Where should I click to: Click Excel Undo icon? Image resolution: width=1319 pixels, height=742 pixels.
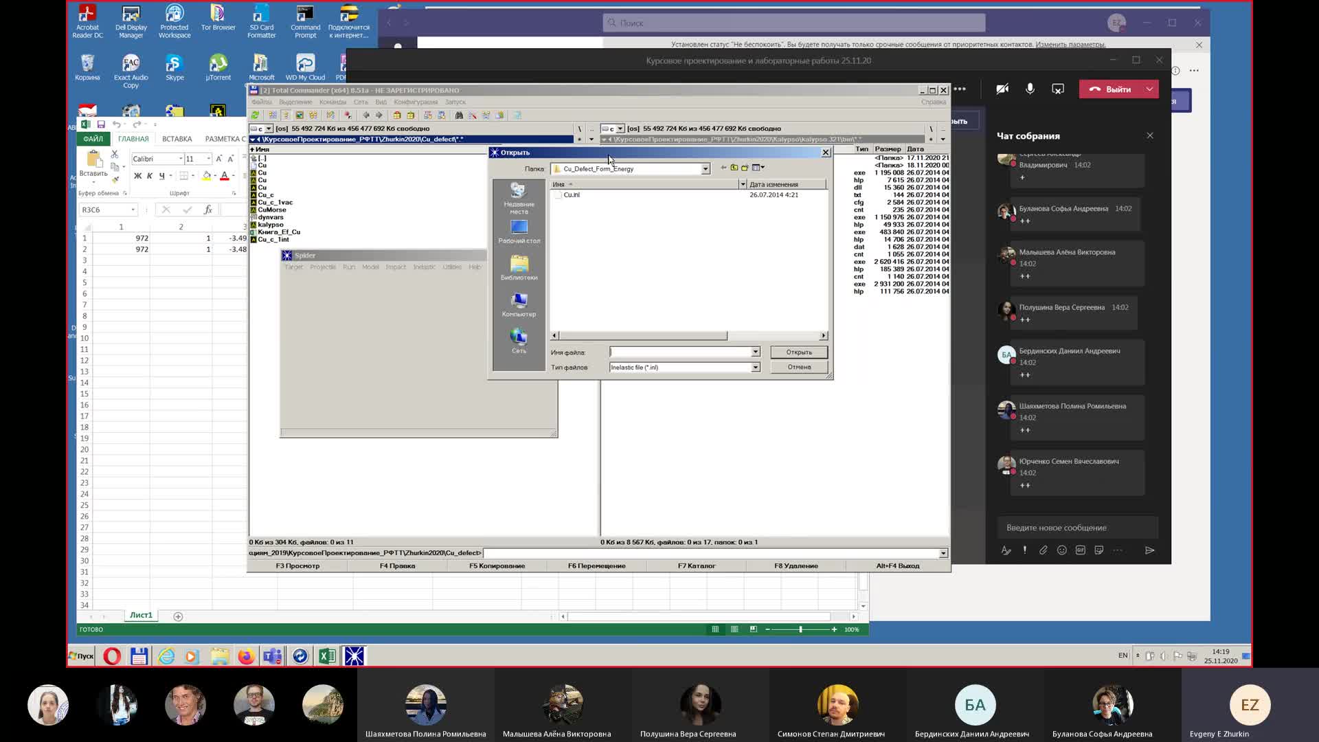pyautogui.click(x=117, y=124)
